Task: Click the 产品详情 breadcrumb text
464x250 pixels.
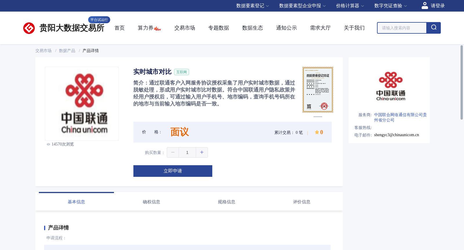Action: coord(90,51)
